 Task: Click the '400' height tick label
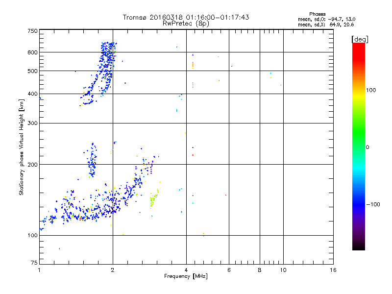click(x=32, y=94)
